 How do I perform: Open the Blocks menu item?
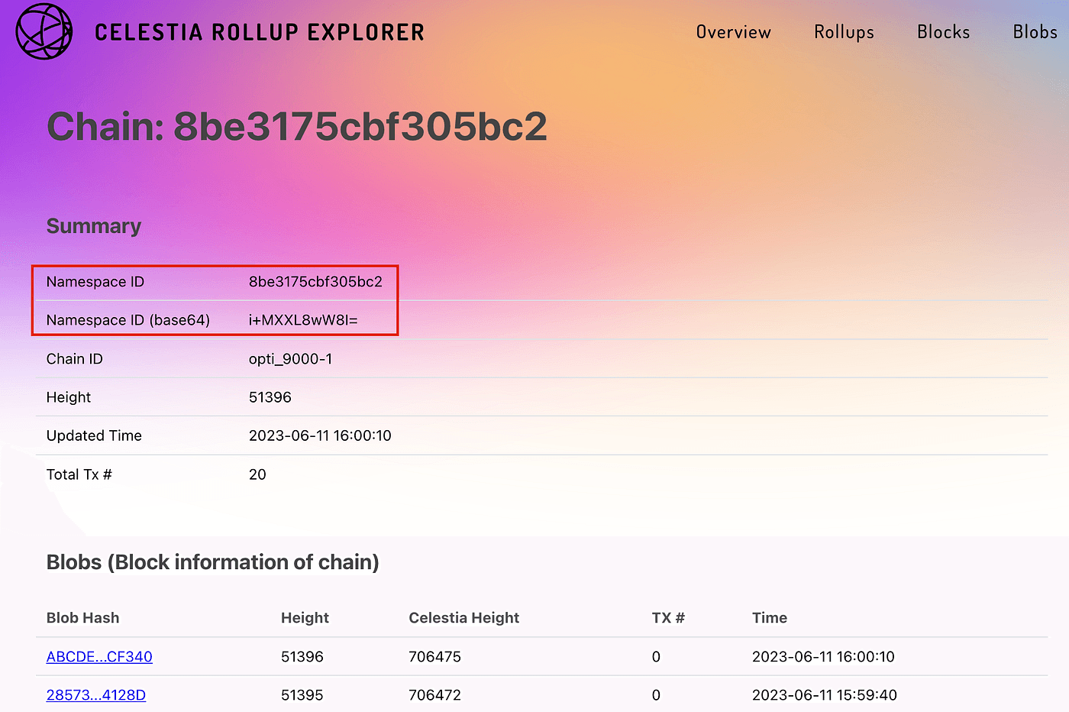pyautogui.click(x=943, y=32)
